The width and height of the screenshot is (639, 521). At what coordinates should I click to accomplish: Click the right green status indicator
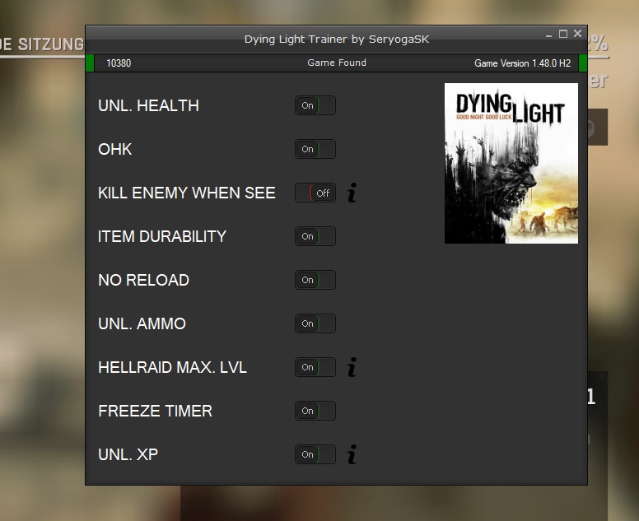(x=583, y=63)
